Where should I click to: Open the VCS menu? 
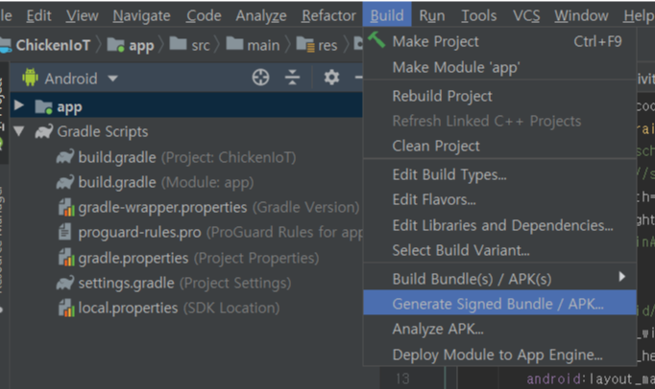click(x=526, y=16)
